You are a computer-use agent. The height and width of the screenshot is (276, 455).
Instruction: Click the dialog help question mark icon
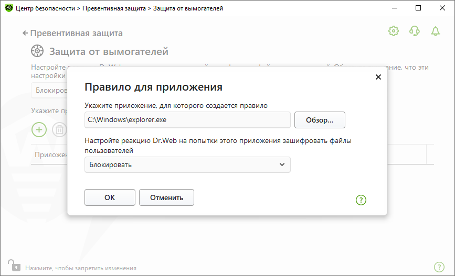point(361,200)
